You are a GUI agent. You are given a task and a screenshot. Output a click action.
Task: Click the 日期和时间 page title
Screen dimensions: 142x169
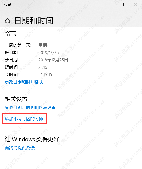tap(34, 21)
